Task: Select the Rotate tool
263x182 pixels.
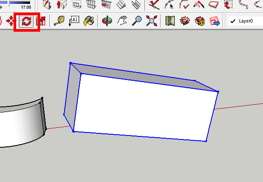Action: point(27,21)
